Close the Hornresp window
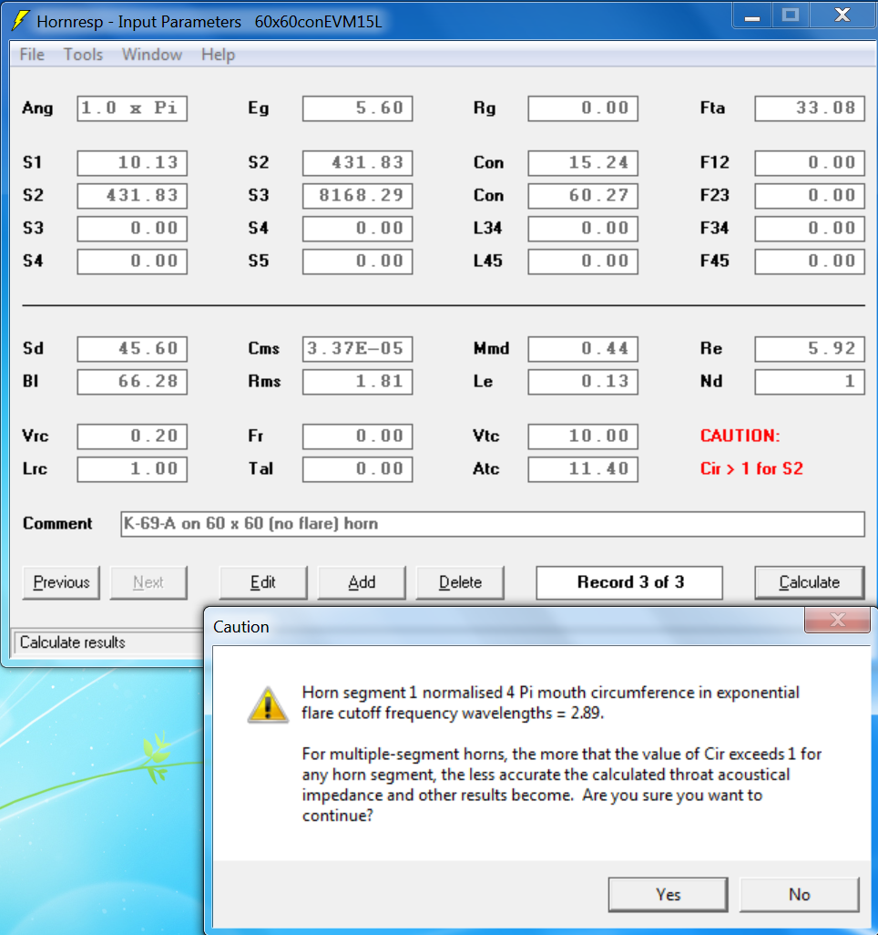The width and height of the screenshot is (878, 935). (x=842, y=16)
